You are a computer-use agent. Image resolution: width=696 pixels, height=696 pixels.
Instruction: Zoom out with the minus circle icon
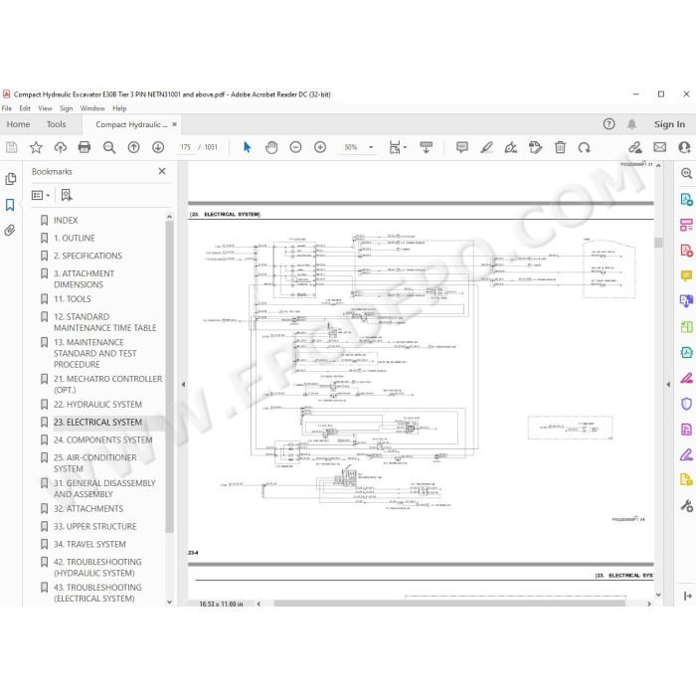(295, 147)
